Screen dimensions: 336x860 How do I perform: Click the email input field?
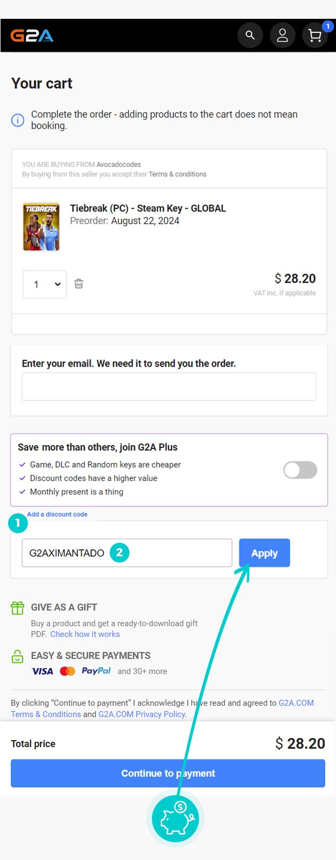point(169,386)
